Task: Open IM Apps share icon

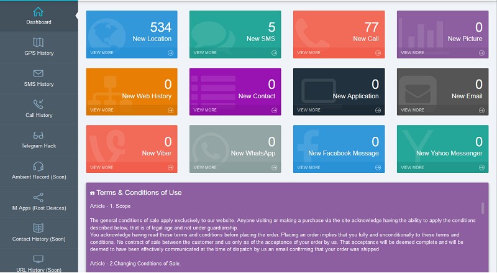Action: 39,197
